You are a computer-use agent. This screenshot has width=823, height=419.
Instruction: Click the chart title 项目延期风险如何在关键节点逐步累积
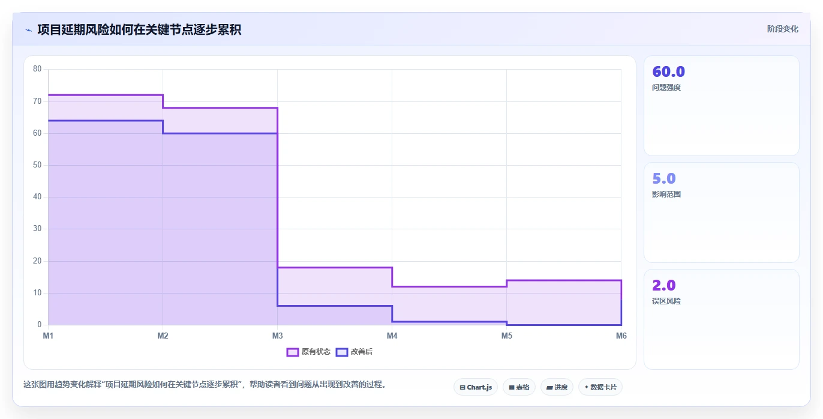tap(139, 29)
